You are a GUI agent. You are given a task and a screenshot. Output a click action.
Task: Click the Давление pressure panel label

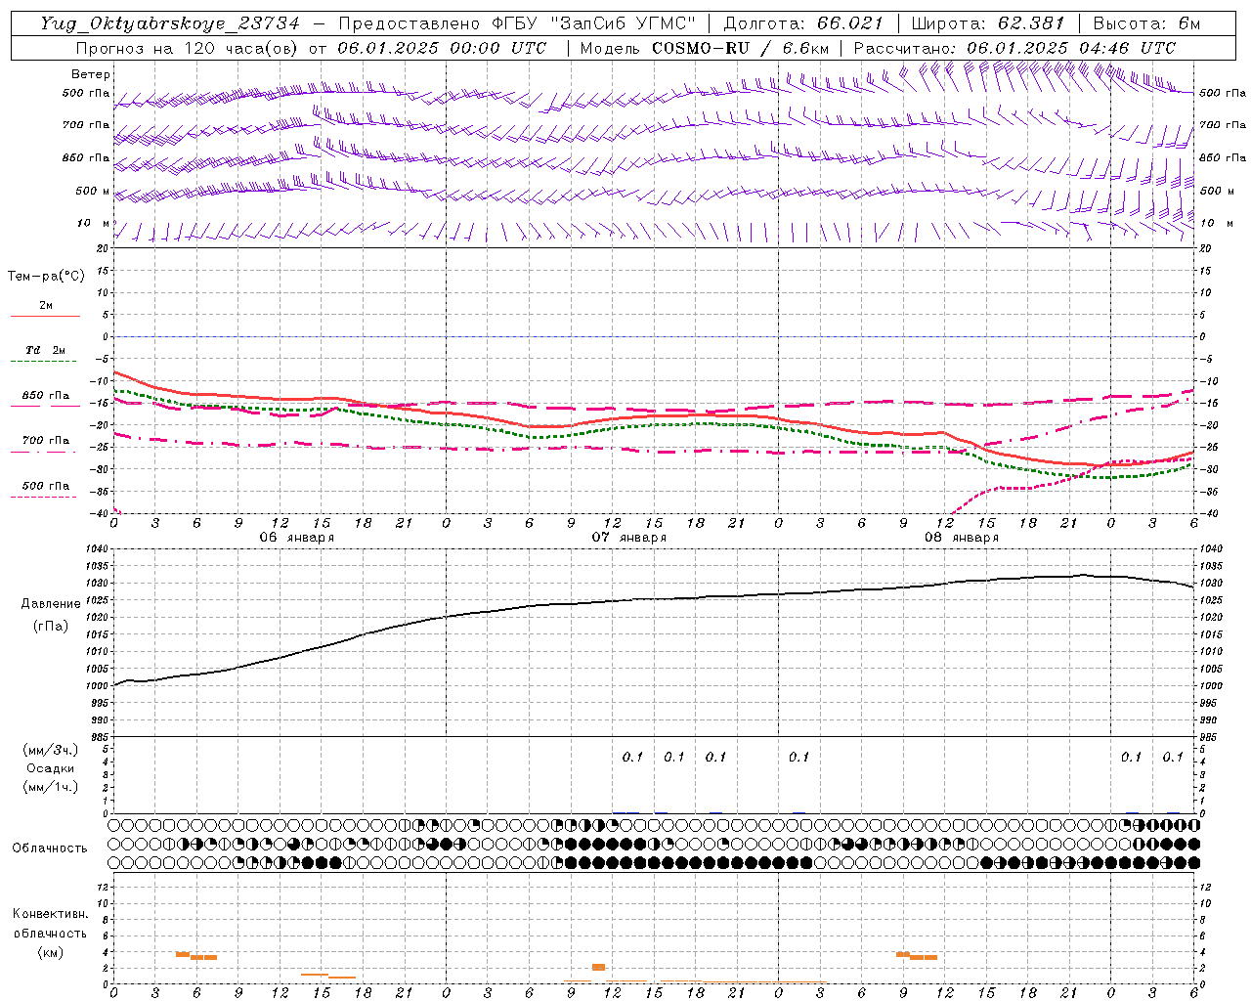(51, 604)
